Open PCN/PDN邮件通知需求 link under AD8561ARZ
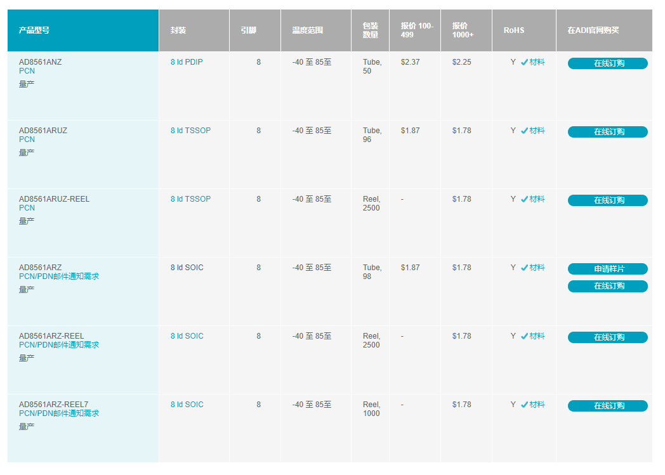 (x=59, y=277)
